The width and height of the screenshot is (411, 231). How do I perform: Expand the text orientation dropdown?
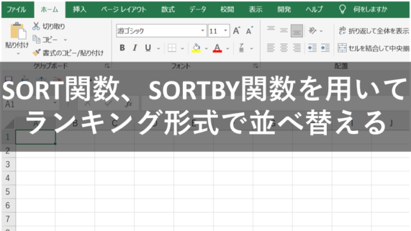321,31
